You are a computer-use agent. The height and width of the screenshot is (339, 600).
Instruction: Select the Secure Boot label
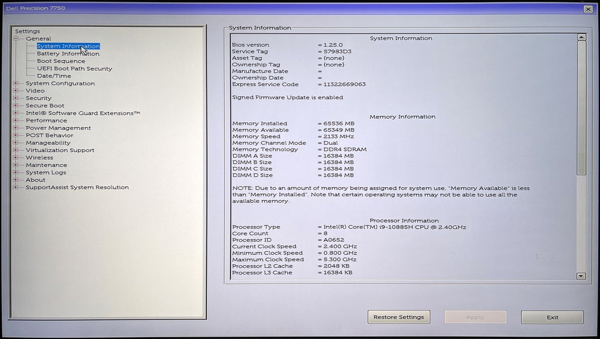[45, 105]
